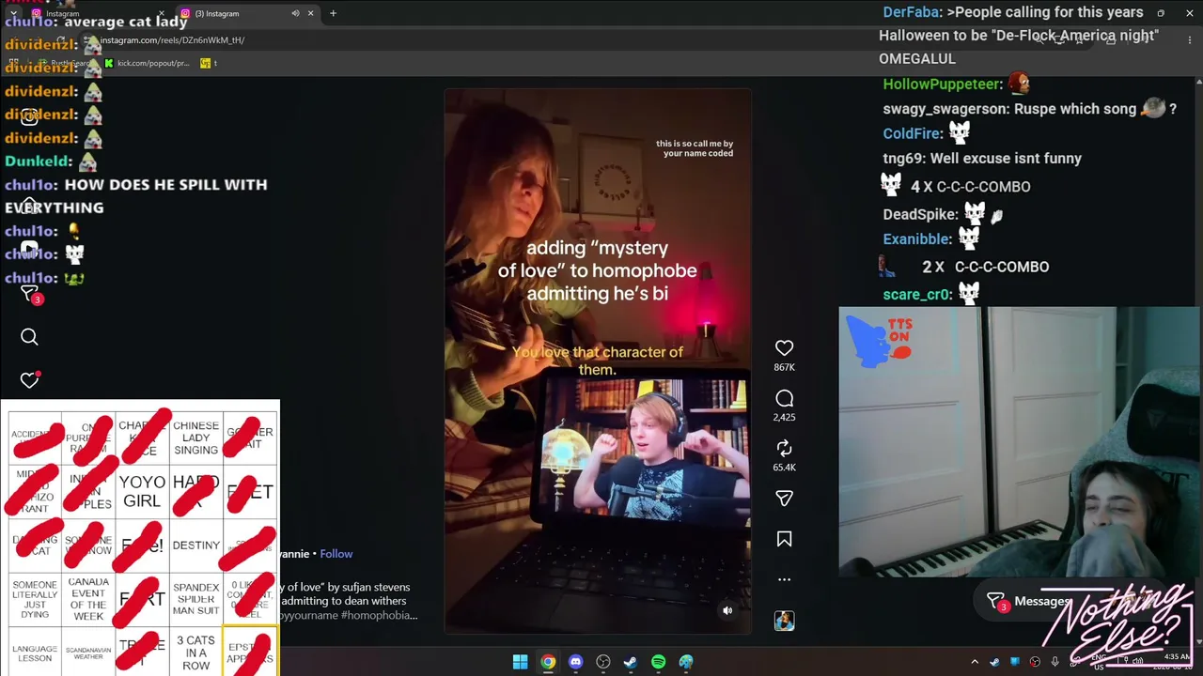
Task: Like the reel with the heart icon
Action: tap(784, 348)
